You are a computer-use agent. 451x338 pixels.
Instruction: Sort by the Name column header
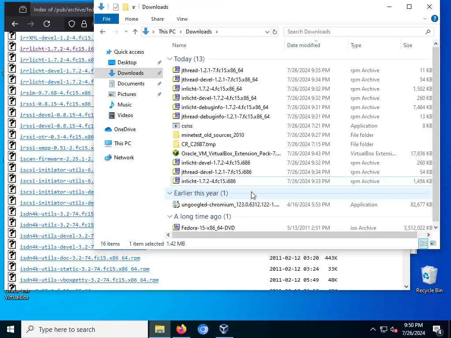[179, 45]
